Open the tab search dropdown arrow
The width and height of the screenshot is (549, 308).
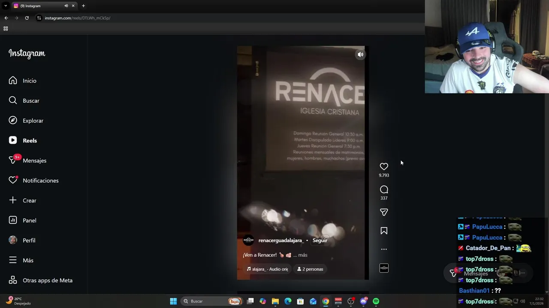(x=6, y=6)
